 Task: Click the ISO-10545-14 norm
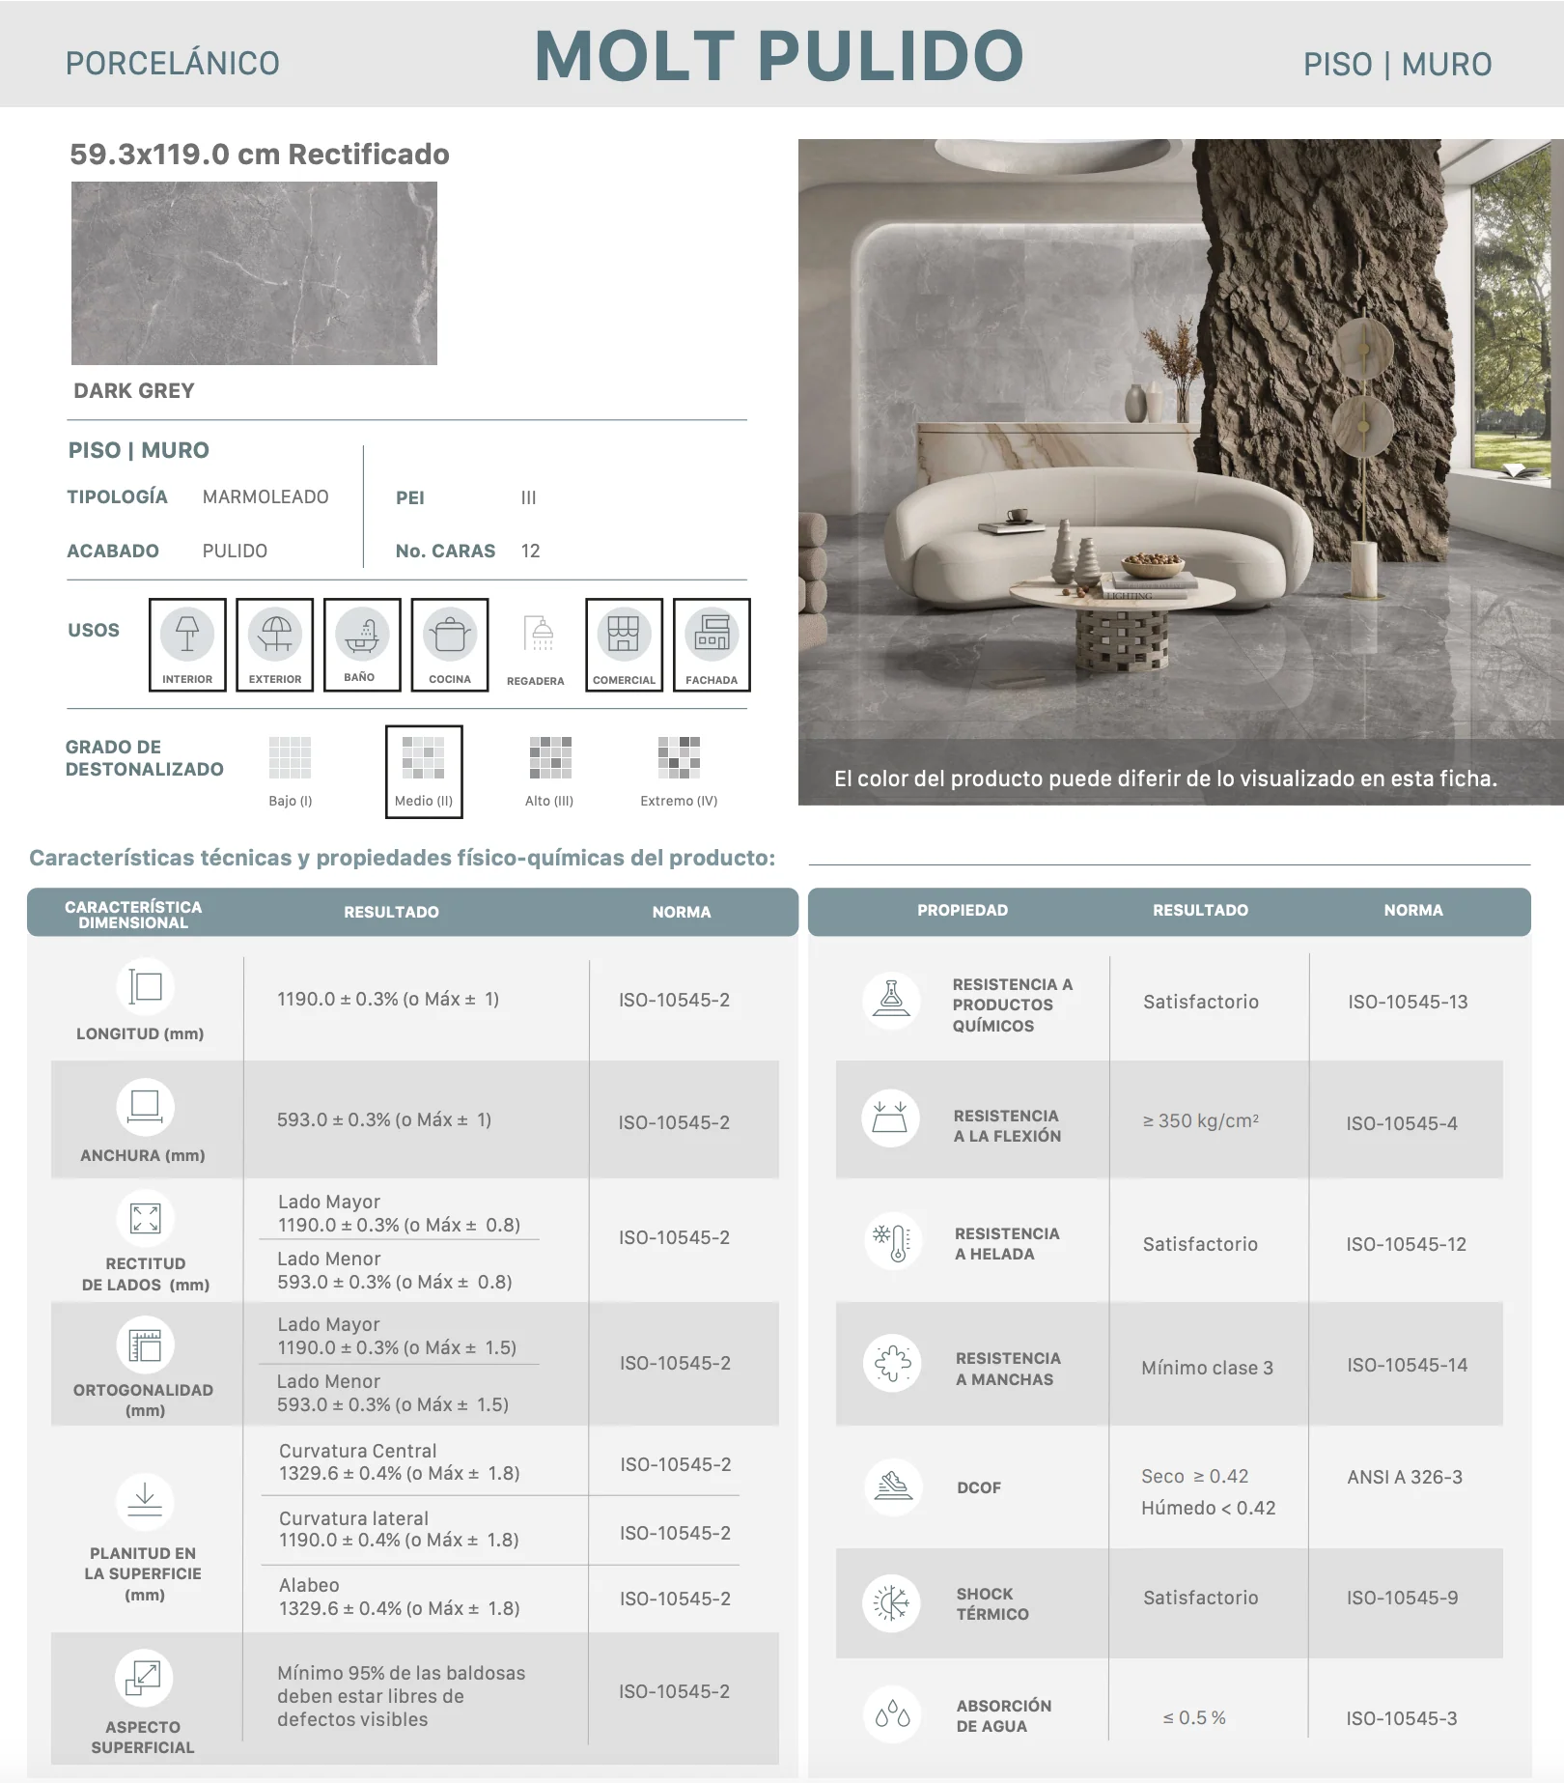tap(1408, 1365)
